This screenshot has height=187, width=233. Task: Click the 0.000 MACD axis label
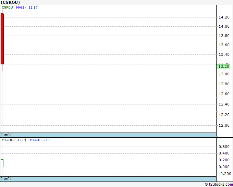pyautogui.click(x=224, y=167)
